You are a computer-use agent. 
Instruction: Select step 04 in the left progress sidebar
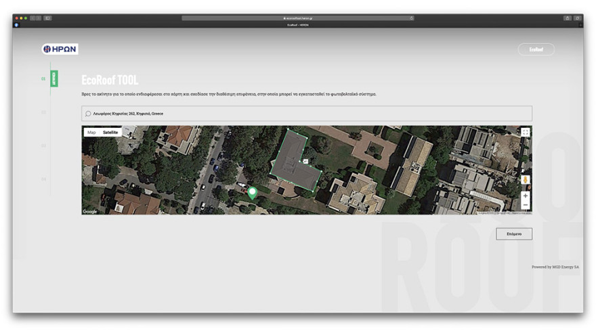(x=43, y=179)
